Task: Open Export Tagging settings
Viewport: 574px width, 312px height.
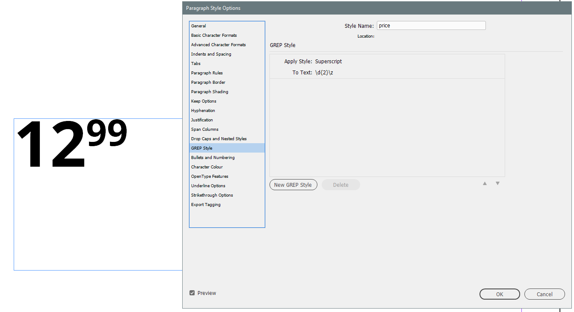Action: tap(206, 205)
